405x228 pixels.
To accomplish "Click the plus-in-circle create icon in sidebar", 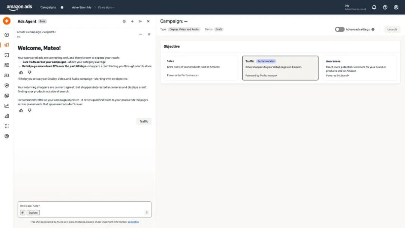I will coord(7,35).
